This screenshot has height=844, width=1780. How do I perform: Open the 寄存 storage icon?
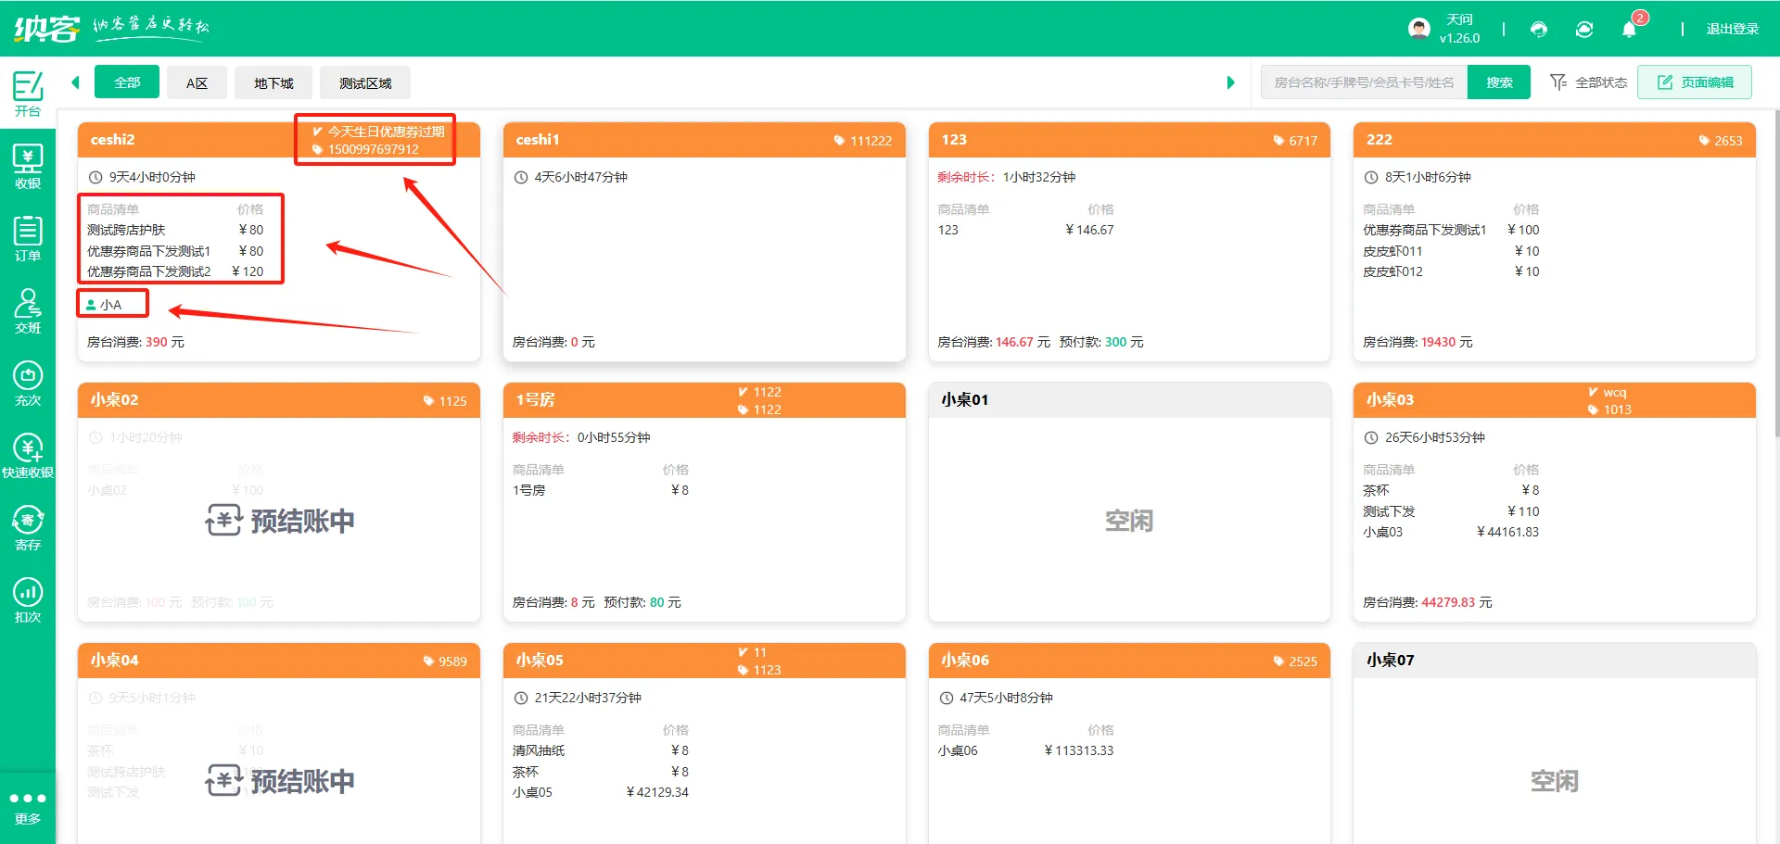[x=28, y=527]
